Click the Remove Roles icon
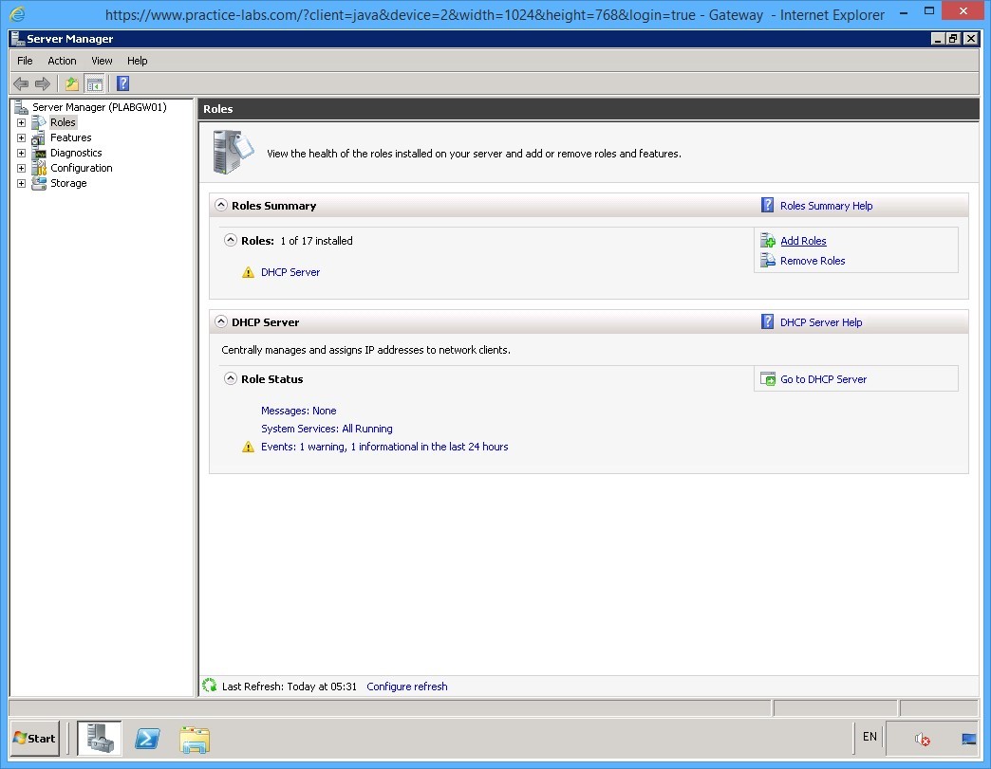 (x=768, y=261)
